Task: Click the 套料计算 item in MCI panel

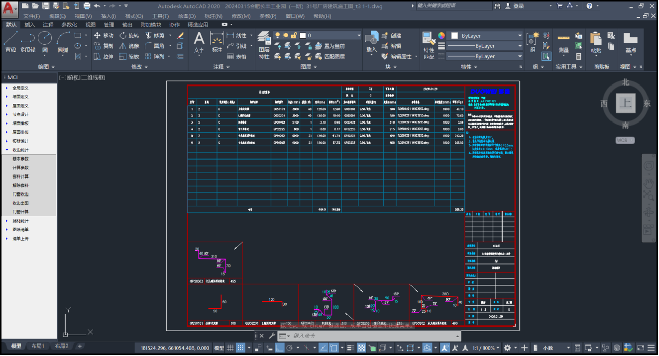Action: (x=21, y=177)
